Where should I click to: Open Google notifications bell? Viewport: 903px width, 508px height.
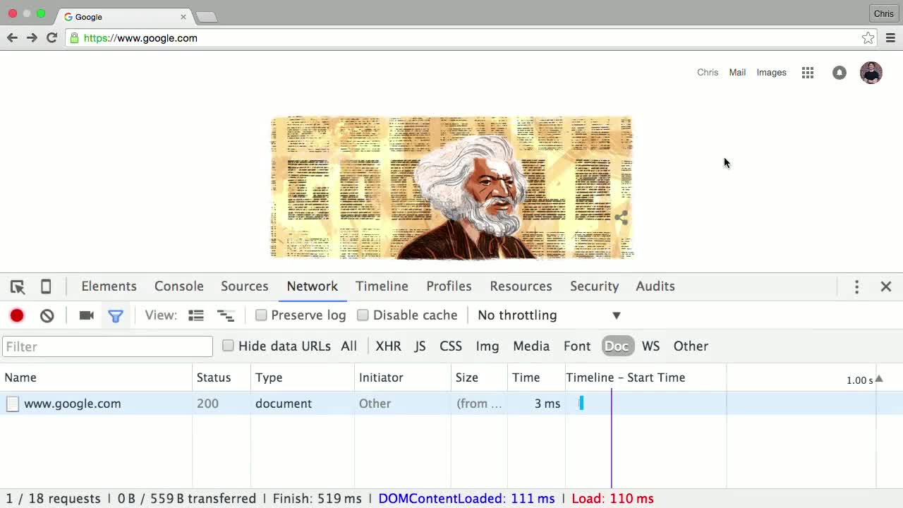(839, 73)
